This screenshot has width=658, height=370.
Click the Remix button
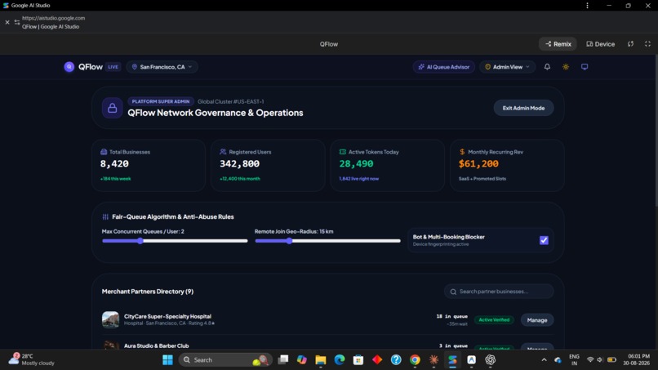(558, 43)
